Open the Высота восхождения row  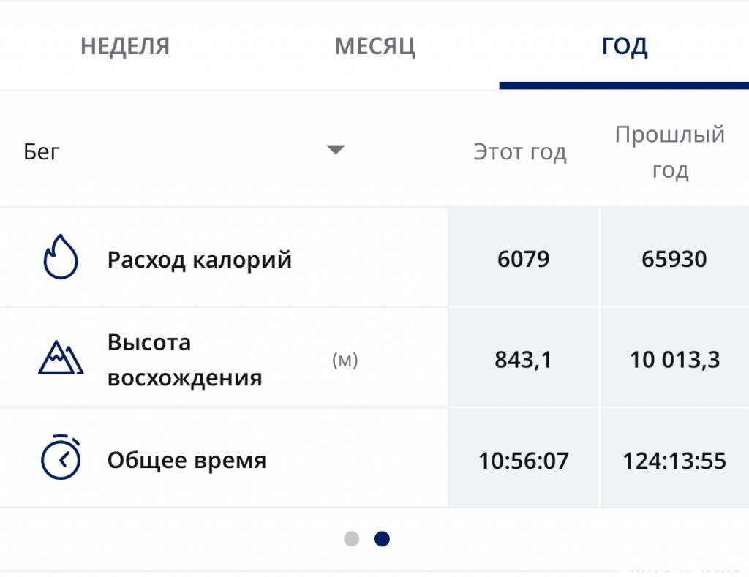(224, 358)
